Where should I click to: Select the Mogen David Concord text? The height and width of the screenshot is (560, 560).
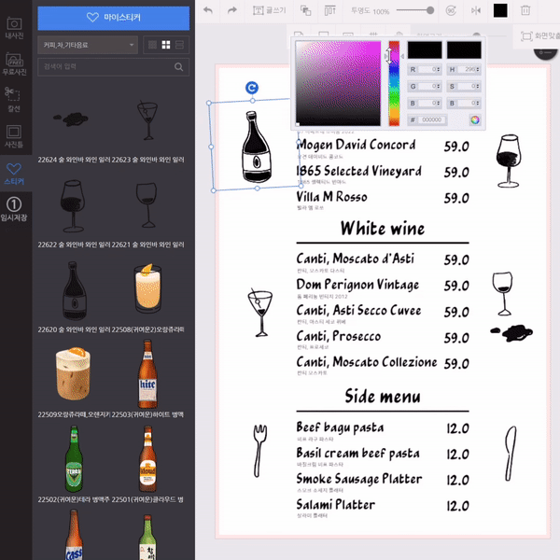(x=357, y=145)
